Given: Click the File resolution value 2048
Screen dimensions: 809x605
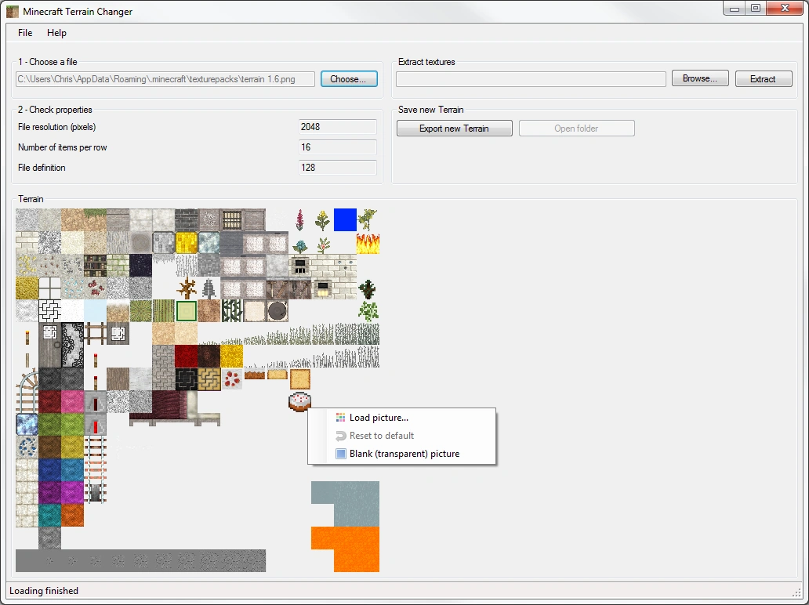Looking at the screenshot, I should click(337, 127).
